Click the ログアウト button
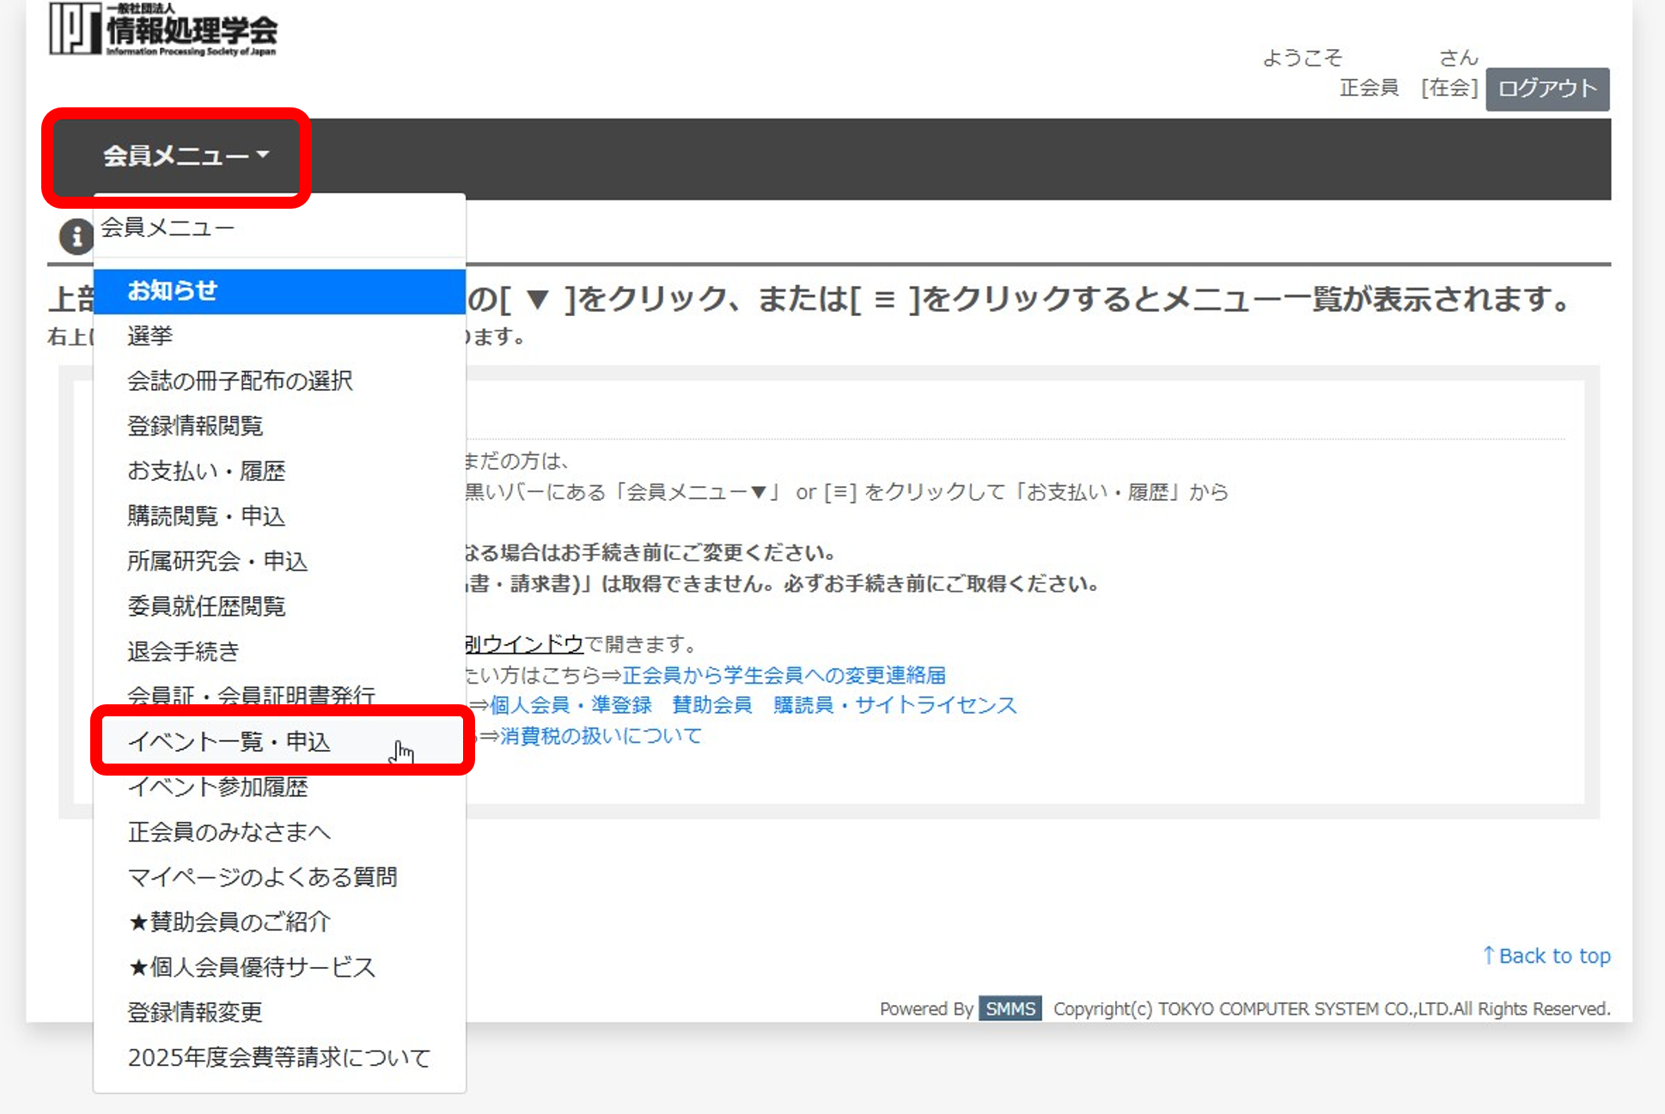Viewport: 1665px width, 1114px height. (1546, 89)
